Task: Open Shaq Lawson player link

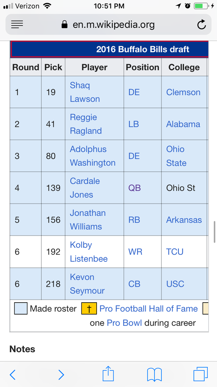Action: point(85,92)
